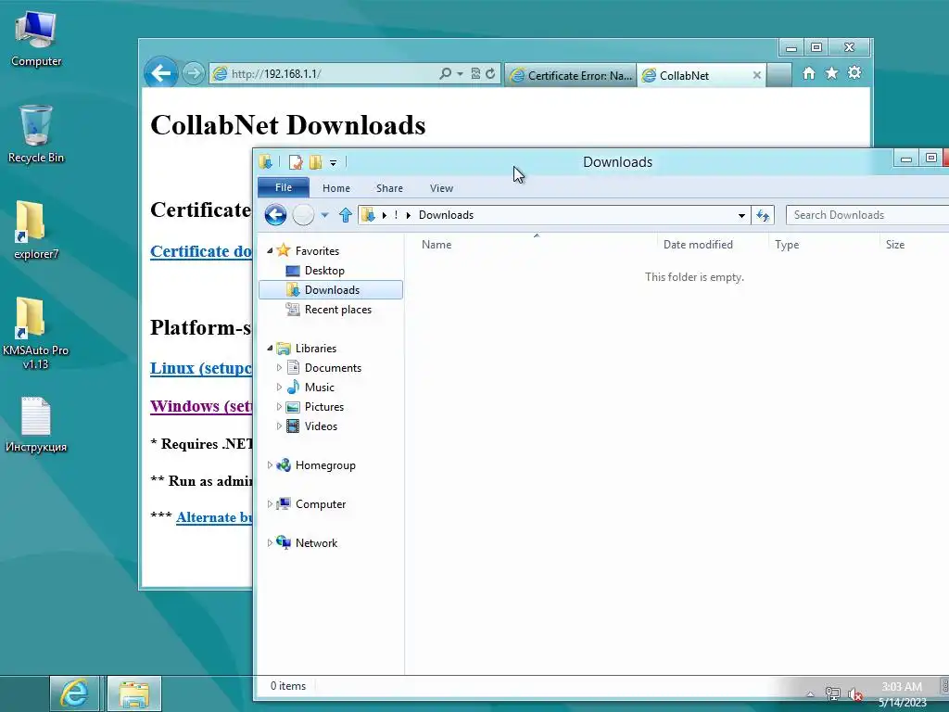Screen dimensions: 949x712
Task: Toggle compatibility view icon in IE address bar
Action: [x=475, y=73]
